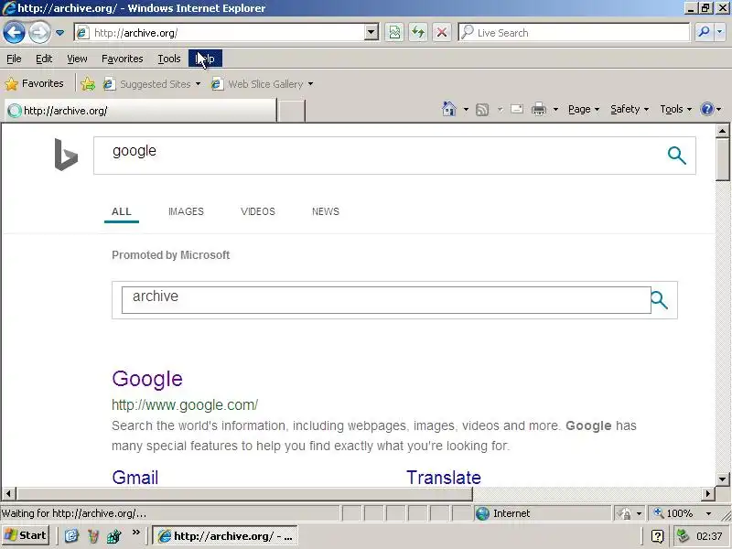This screenshot has width=732, height=549.
Task: Open the Page command menu
Action: click(x=584, y=109)
